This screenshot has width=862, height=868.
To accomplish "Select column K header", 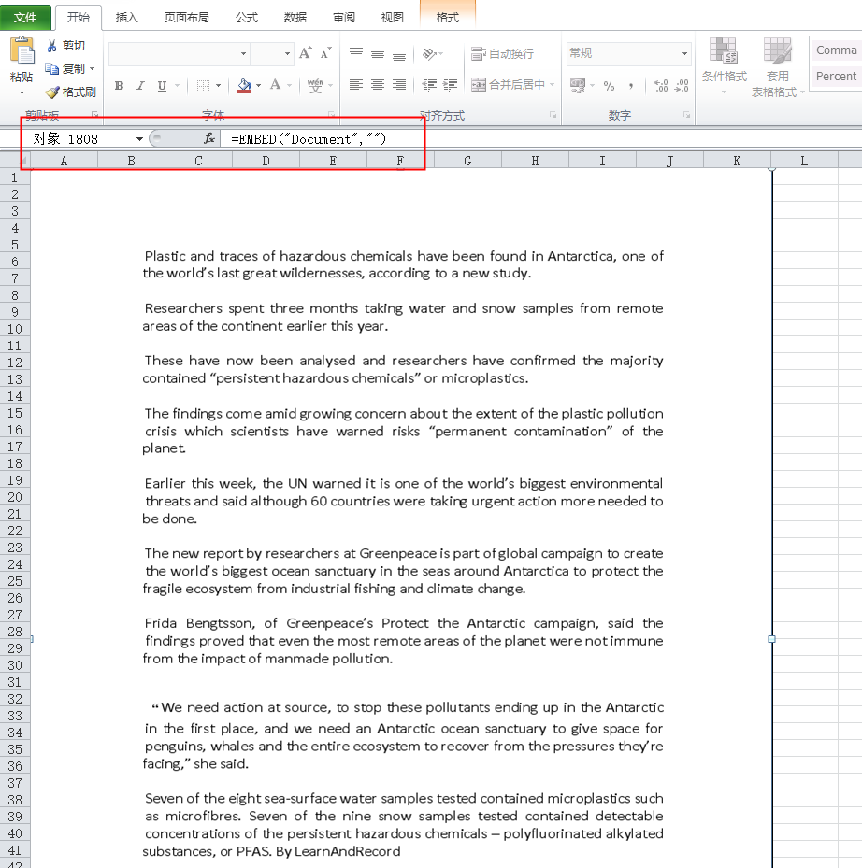I will tap(737, 161).
